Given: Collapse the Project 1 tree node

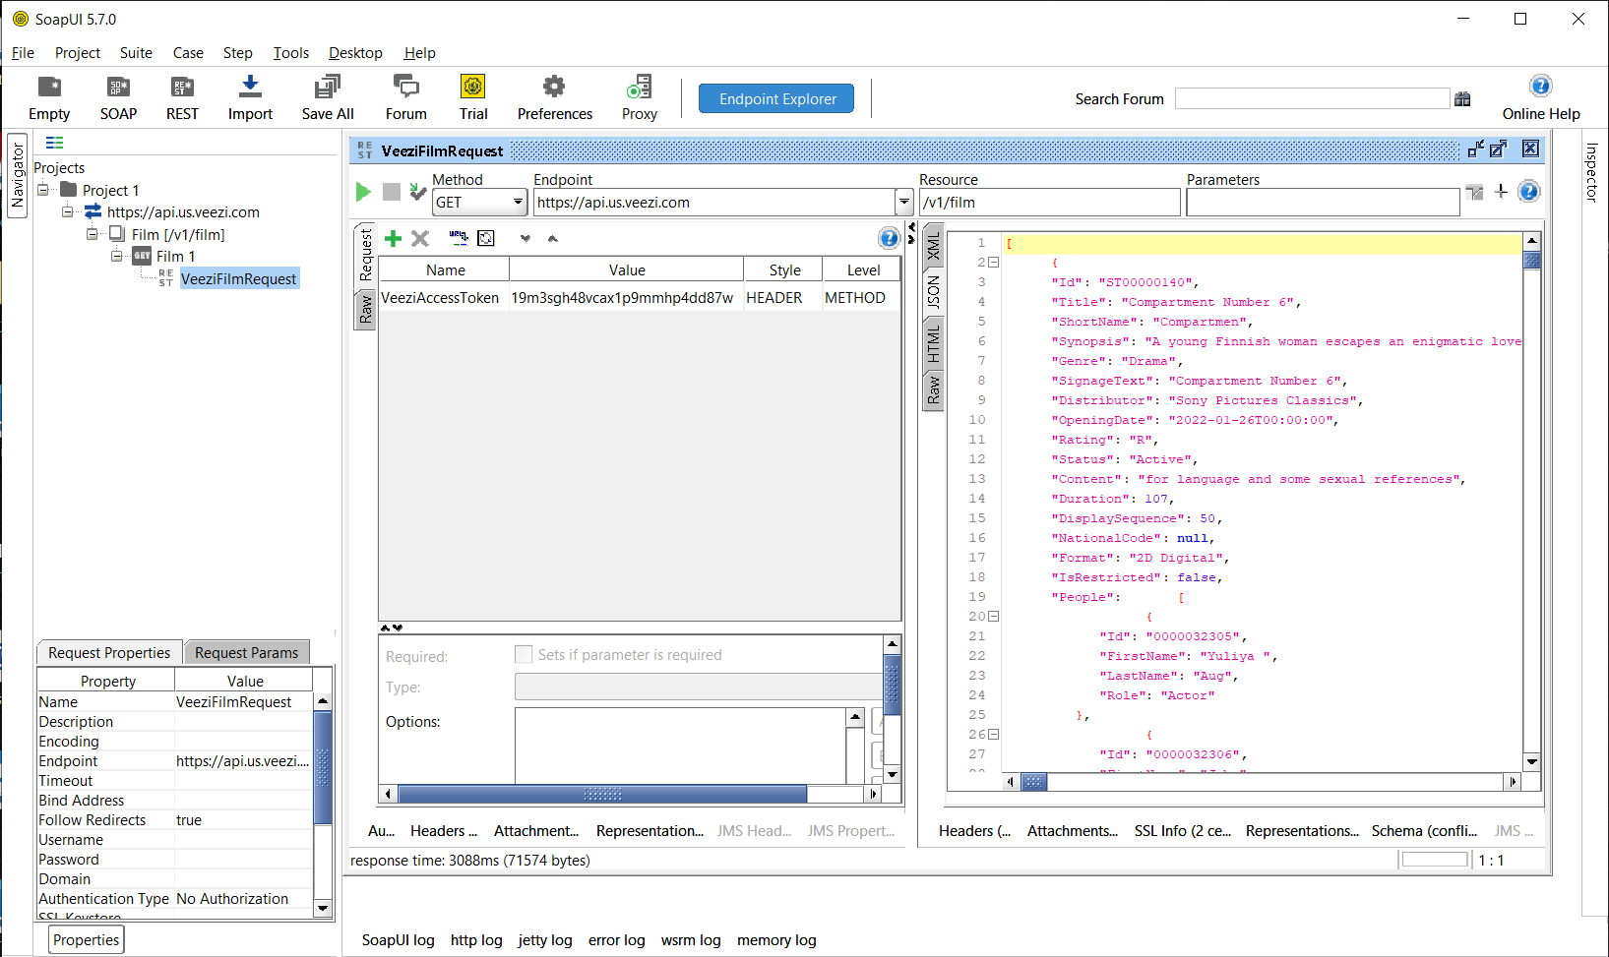Looking at the screenshot, I should (x=43, y=190).
